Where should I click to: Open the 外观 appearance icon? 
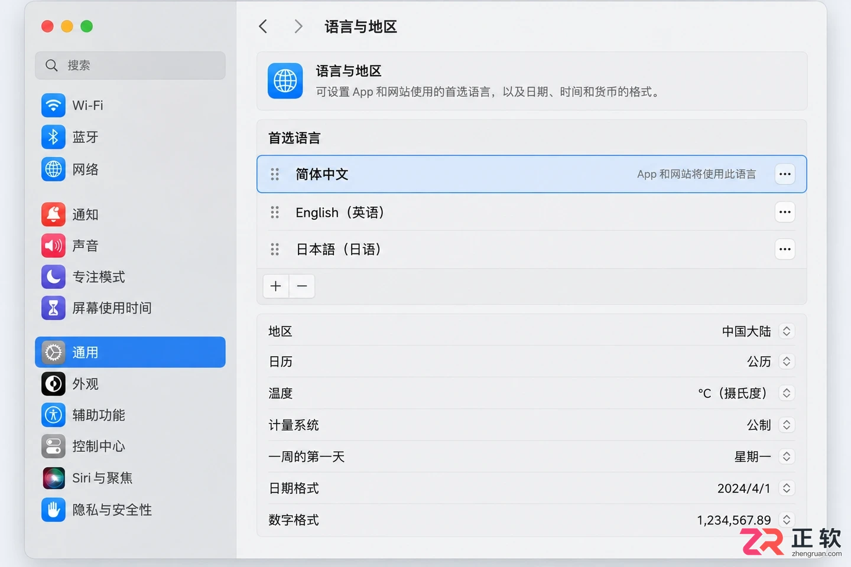point(53,384)
